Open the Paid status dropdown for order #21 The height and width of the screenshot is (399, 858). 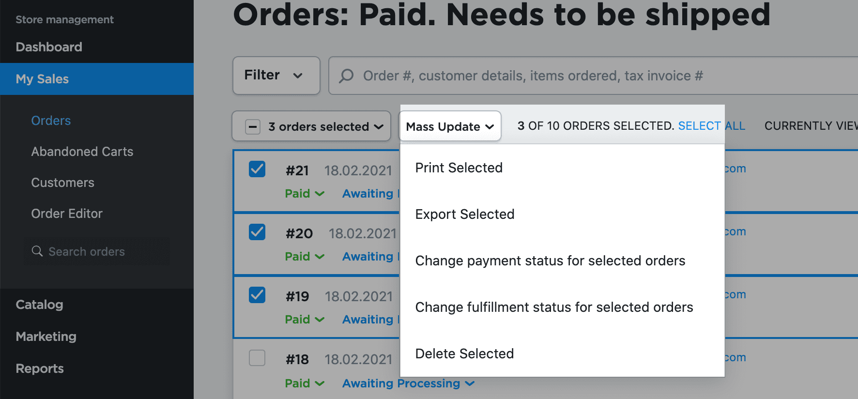pos(305,194)
